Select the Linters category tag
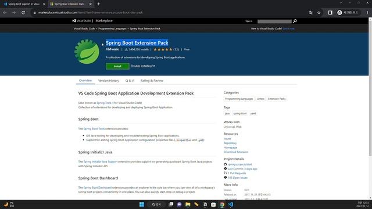372x209 pixels. (x=260, y=99)
